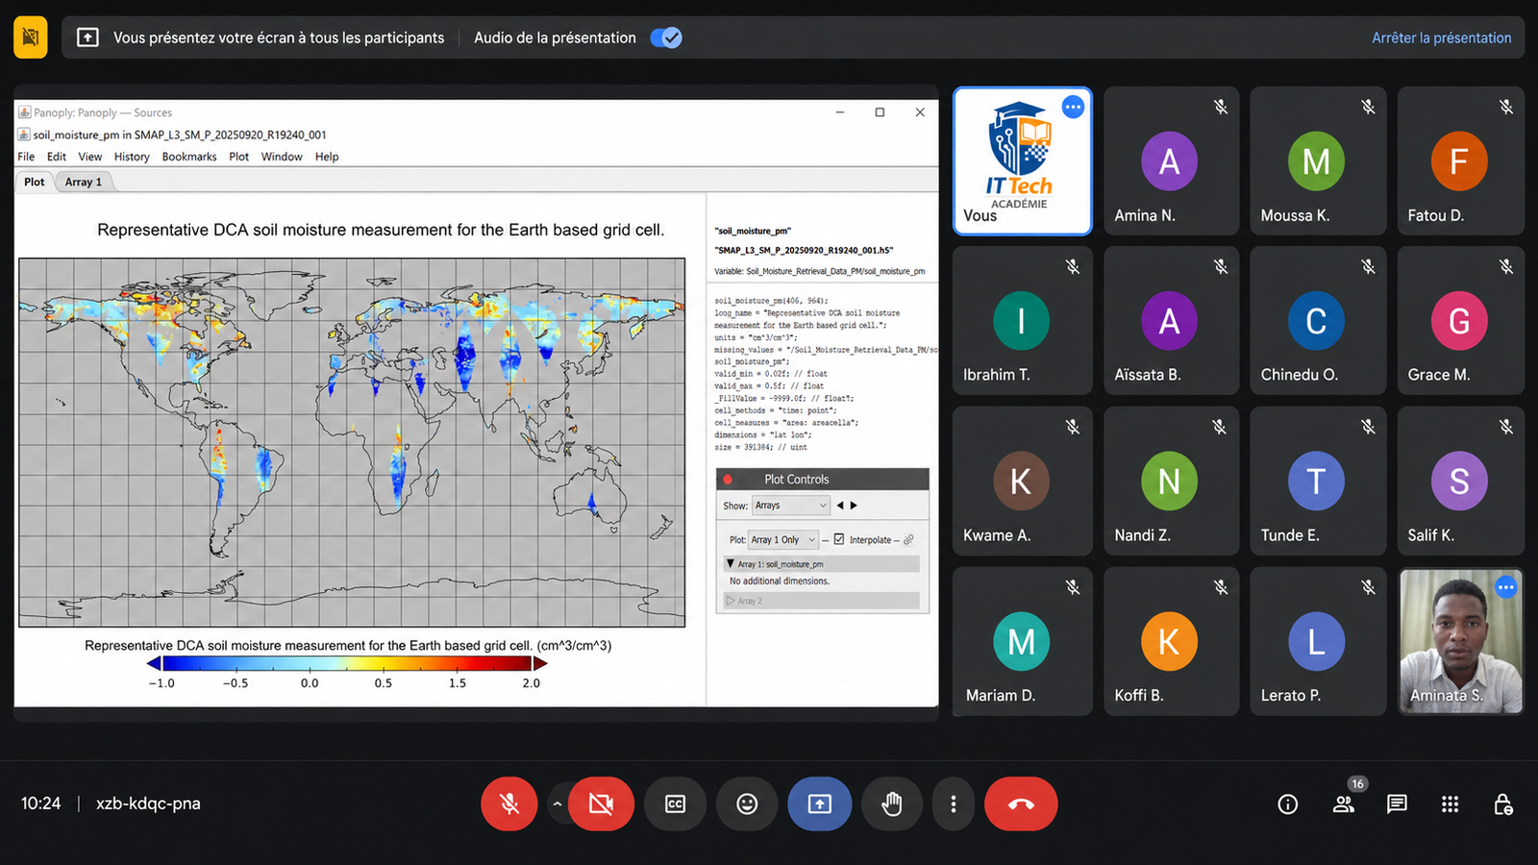Click the link icon beside Interpolate
Screen dimensions: 1538x865
point(908,539)
